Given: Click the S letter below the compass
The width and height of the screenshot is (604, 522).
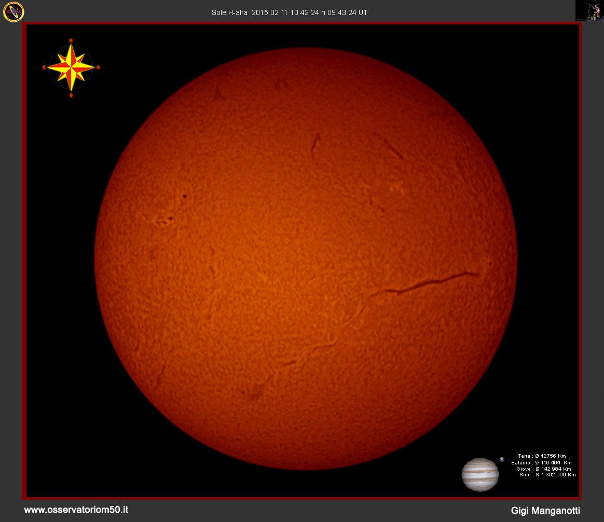Looking at the screenshot, I should tap(71, 95).
